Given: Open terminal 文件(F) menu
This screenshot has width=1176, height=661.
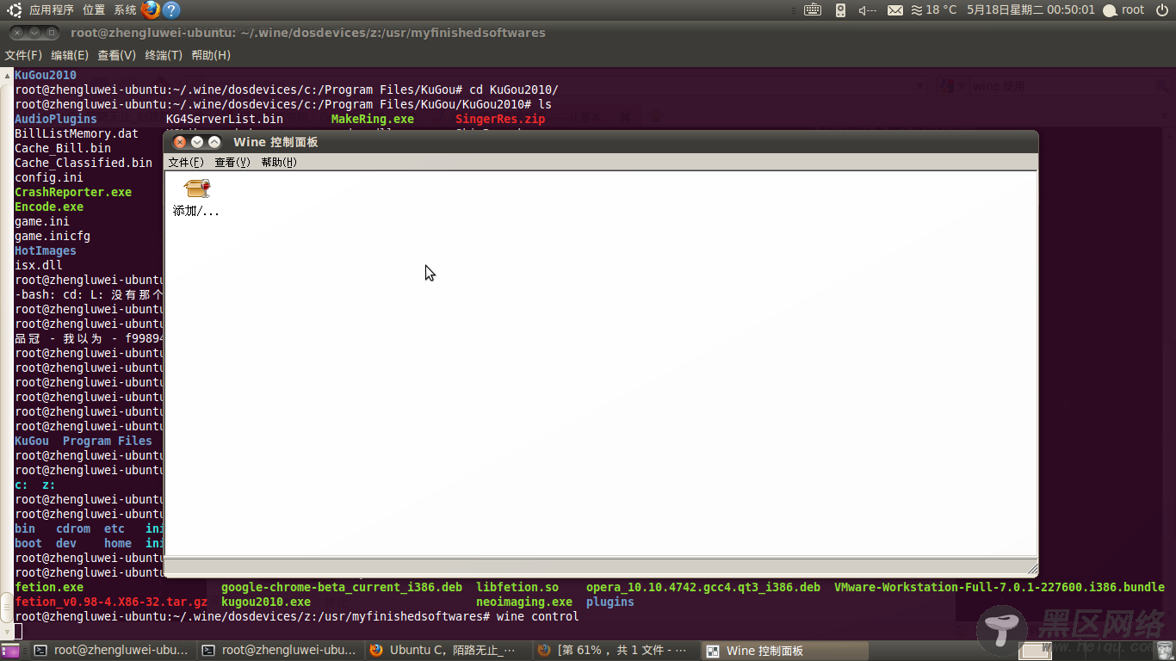Looking at the screenshot, I should click(23, 55).
